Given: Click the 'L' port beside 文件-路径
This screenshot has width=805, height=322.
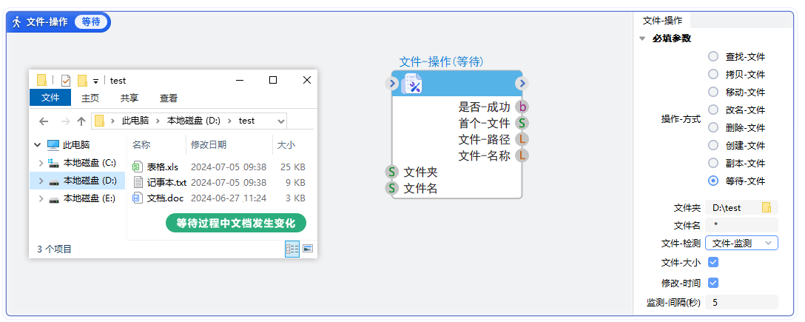Looking at the screenshot, I should tap(522, 139).
